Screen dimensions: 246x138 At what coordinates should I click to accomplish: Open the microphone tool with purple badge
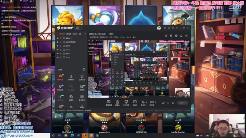(x=60, y=88)
